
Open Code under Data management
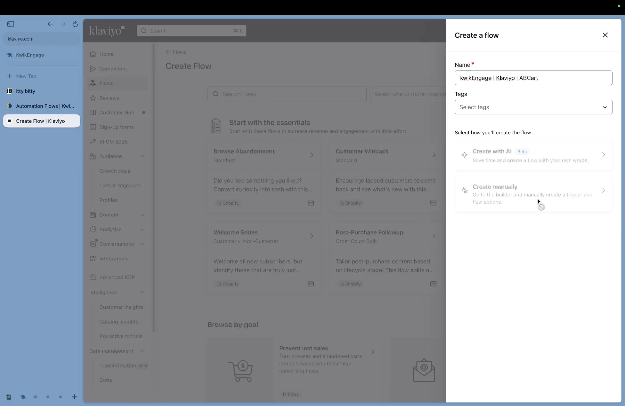[x=106, y=380]
